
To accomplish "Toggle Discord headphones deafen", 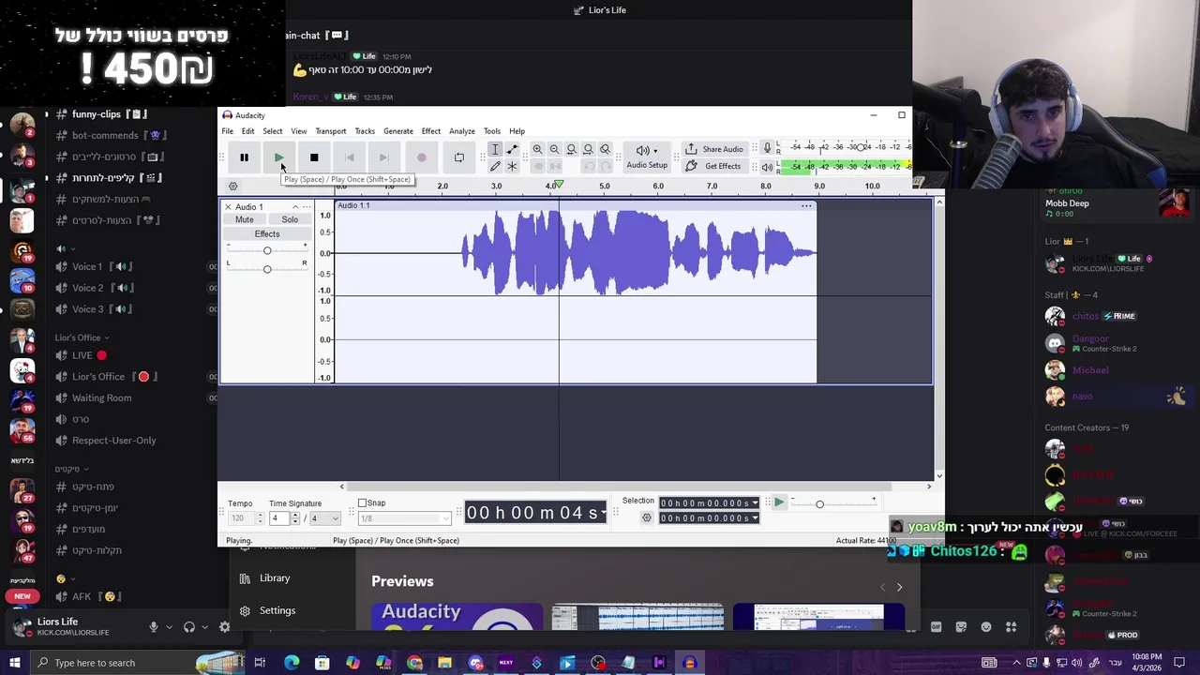I will 189,627.
